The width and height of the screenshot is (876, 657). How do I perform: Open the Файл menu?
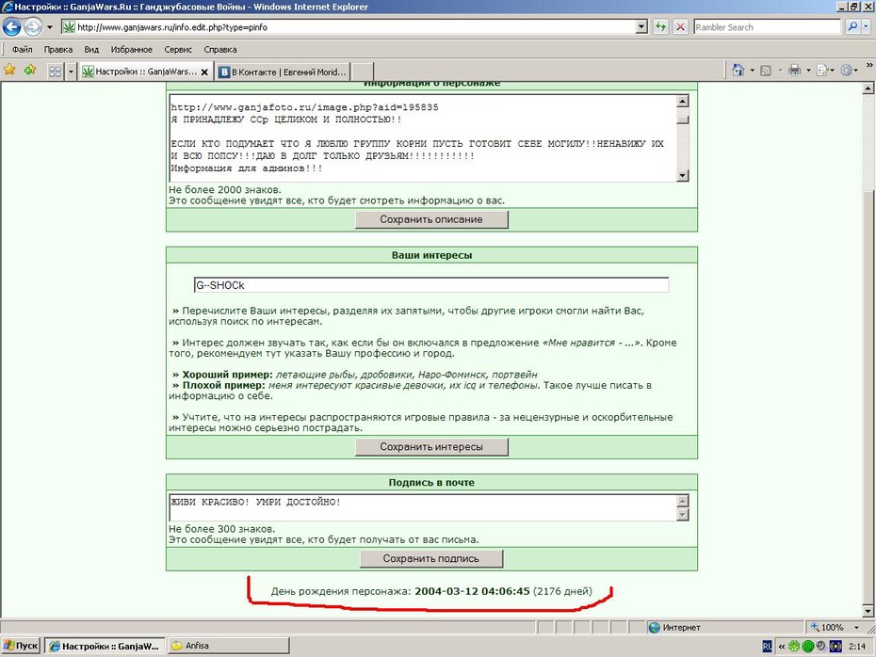point(23,49)
